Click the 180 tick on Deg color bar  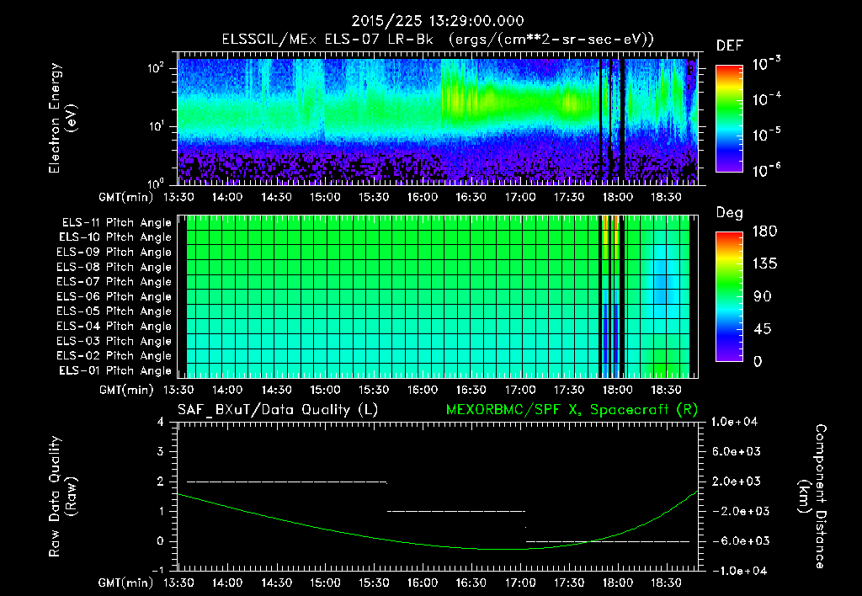(764, 231)
